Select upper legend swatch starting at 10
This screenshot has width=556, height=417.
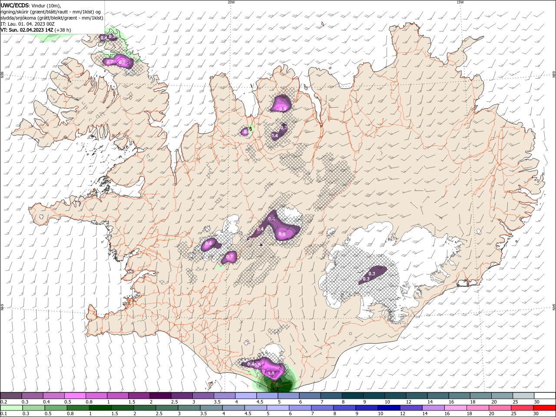coord(395,396)
